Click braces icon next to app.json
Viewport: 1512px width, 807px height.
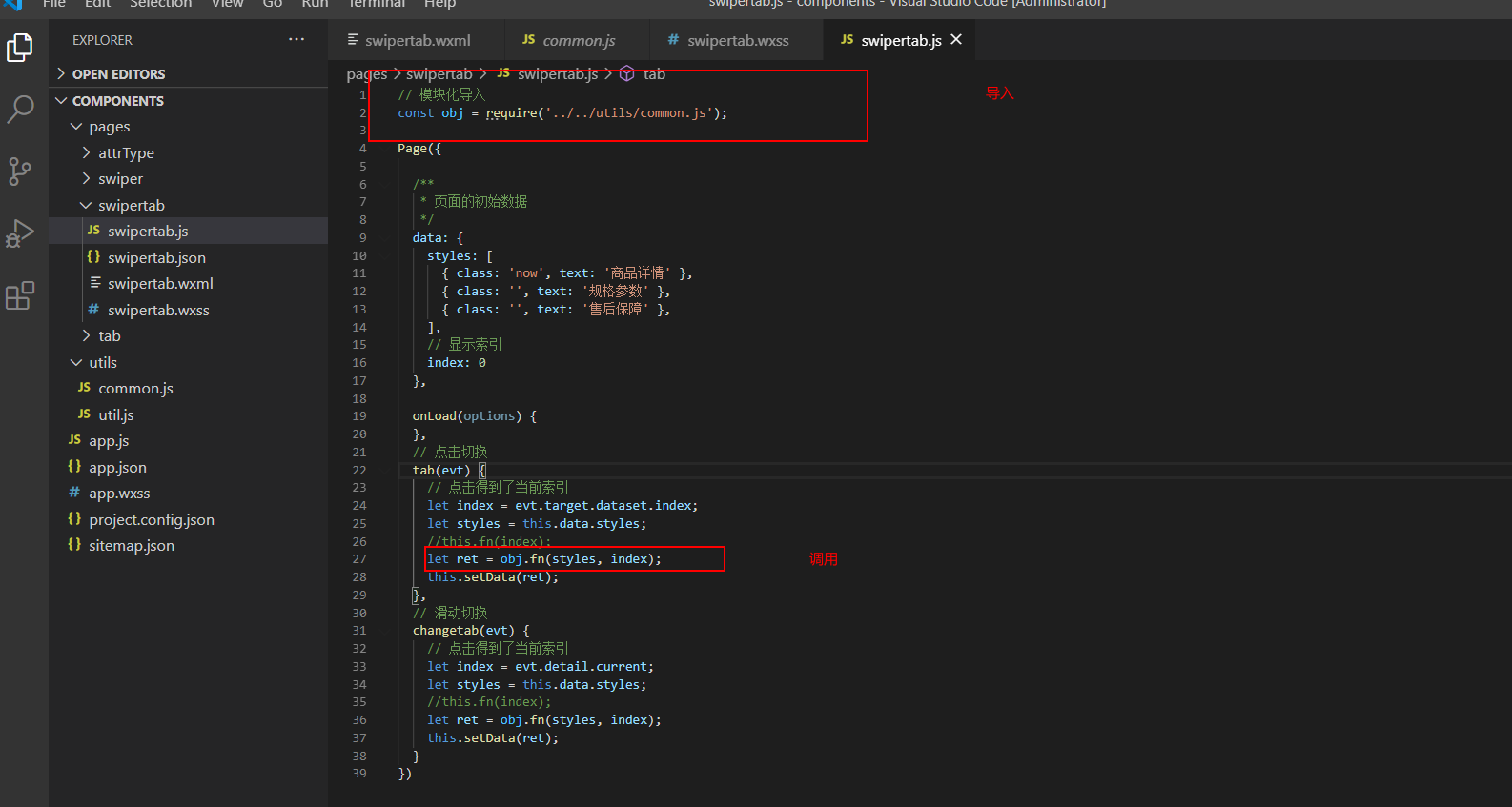74,466
